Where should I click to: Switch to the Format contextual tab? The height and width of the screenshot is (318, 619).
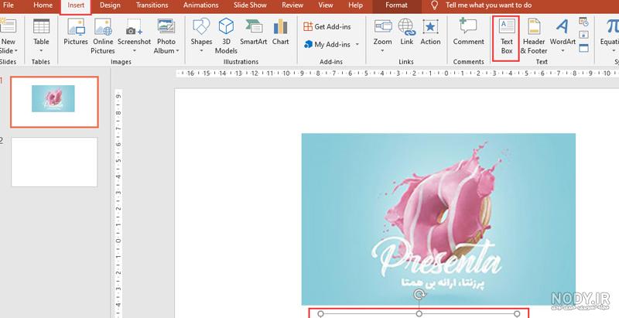(396, 5)
